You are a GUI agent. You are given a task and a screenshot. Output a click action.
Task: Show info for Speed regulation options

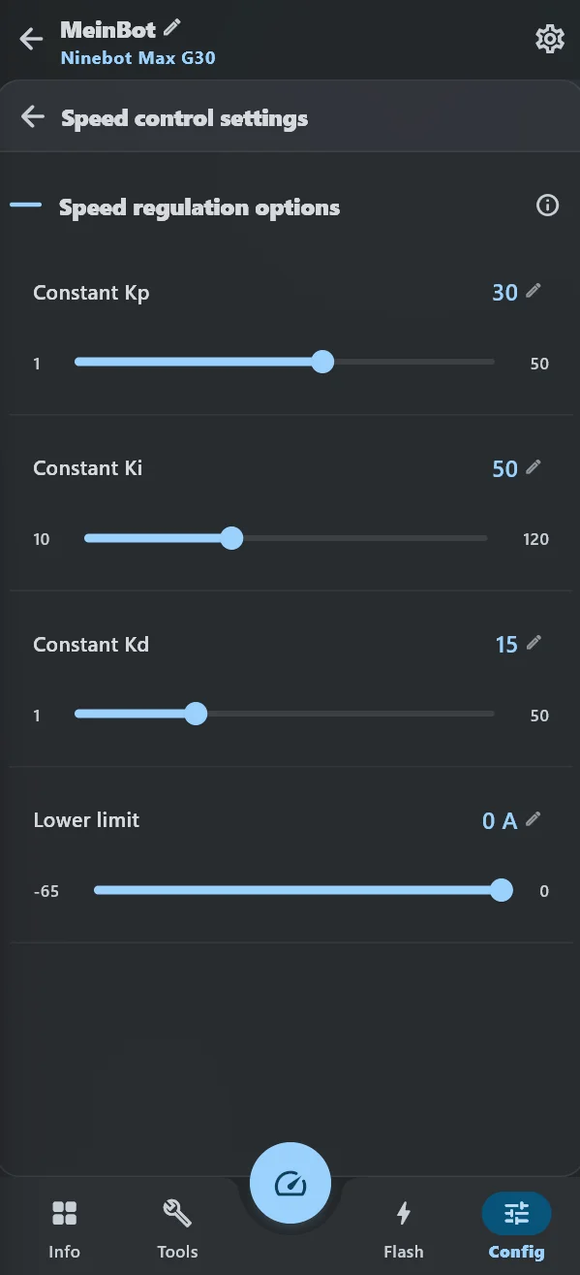pyautogui.click(x=548, y=206)
